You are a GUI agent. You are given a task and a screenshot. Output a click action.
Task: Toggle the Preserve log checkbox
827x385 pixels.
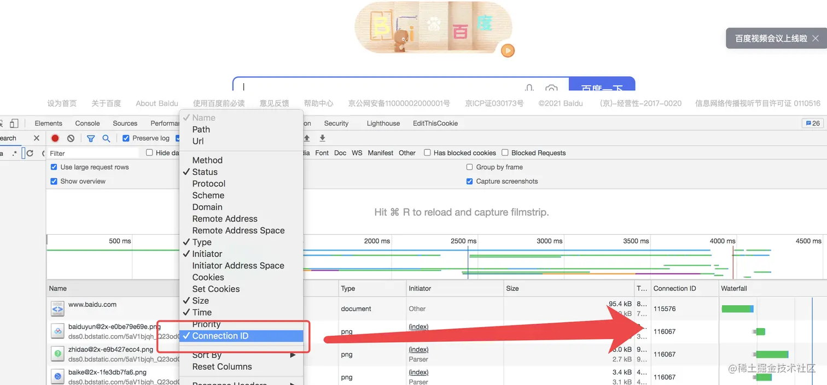click(126, 138)
